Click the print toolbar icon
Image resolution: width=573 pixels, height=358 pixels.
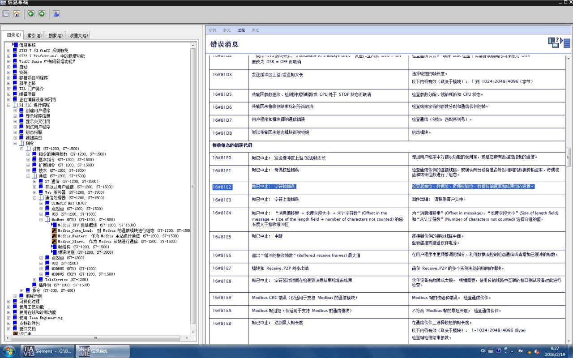click(56, 14)
